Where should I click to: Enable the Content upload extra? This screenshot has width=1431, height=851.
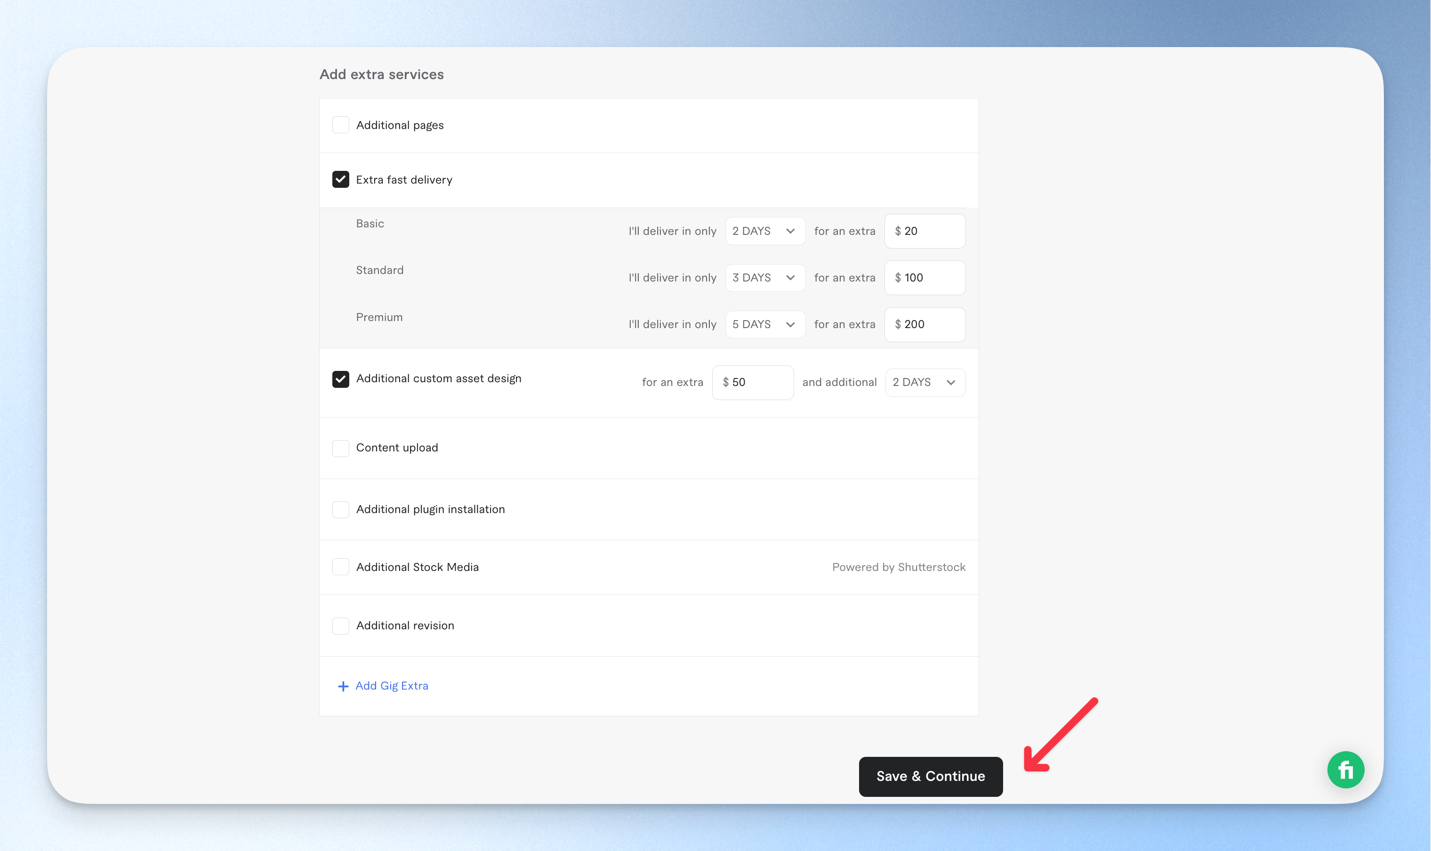tap(340, 448)
